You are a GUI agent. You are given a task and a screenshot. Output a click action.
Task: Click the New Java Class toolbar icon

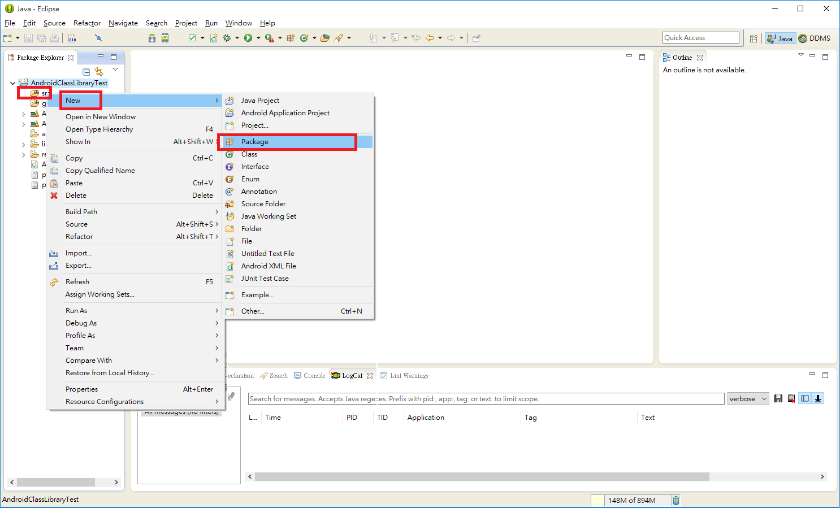(x=304, y=38)
